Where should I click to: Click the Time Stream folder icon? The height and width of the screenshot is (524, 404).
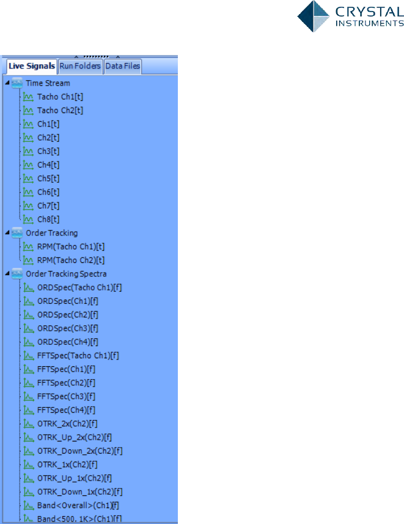click(17, 83)
